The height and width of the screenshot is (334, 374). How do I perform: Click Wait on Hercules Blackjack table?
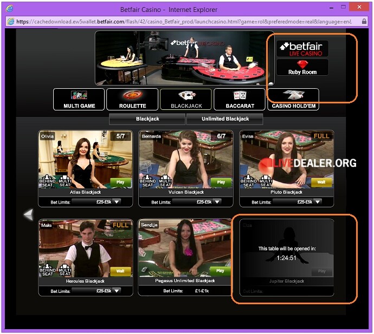[x=120, y=271]
